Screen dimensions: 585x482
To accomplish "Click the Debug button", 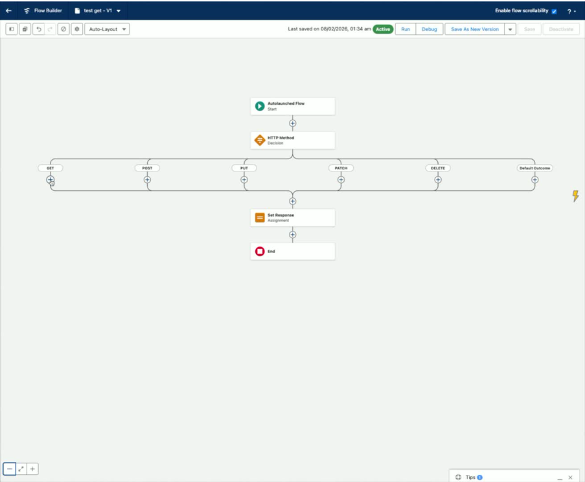I will tap(429, 29).
